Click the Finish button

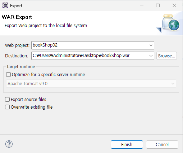coord(127,144)
